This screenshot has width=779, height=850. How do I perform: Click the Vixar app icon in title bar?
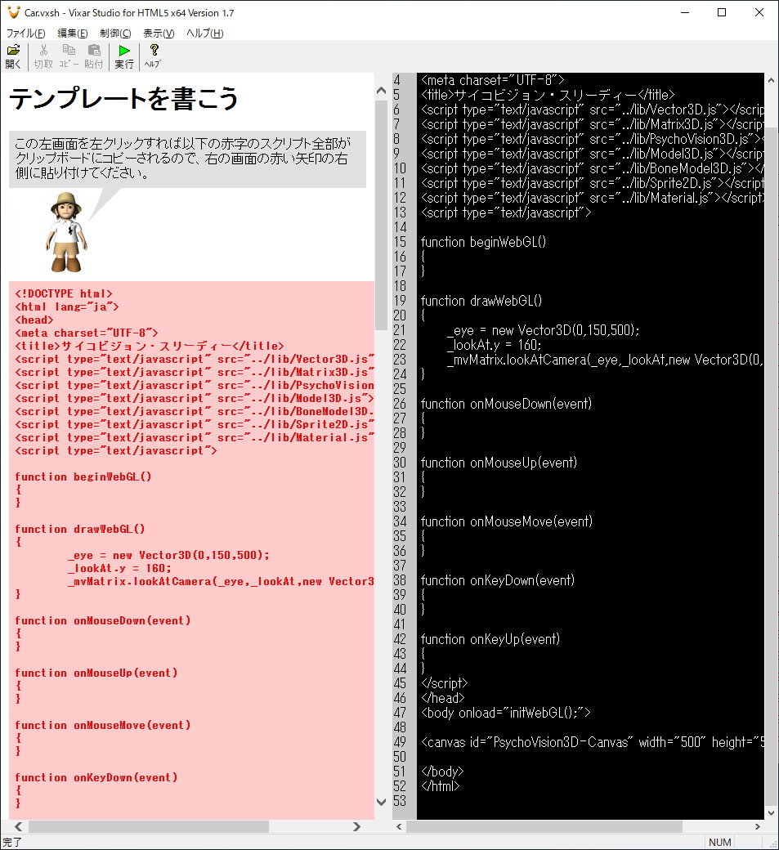[x=14, y=12]
